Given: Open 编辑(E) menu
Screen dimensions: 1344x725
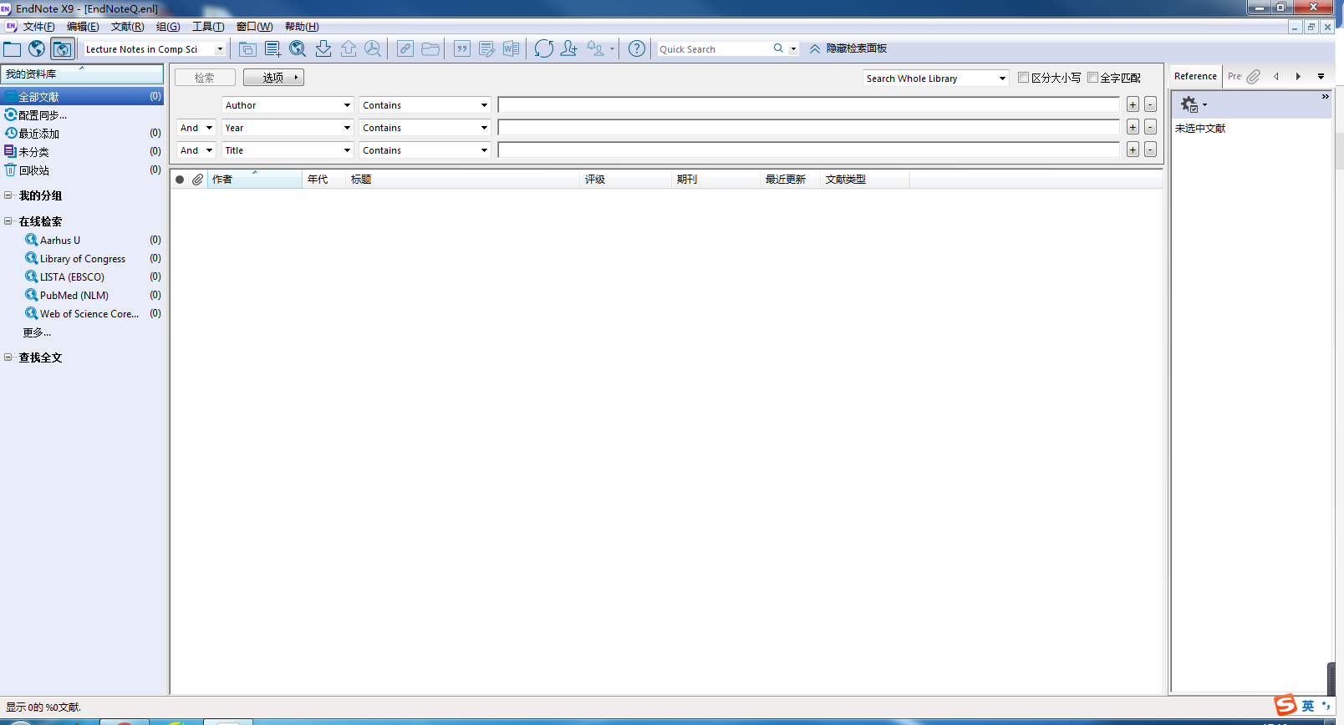Looking at the screenshot, I should (x=83, y=27).
